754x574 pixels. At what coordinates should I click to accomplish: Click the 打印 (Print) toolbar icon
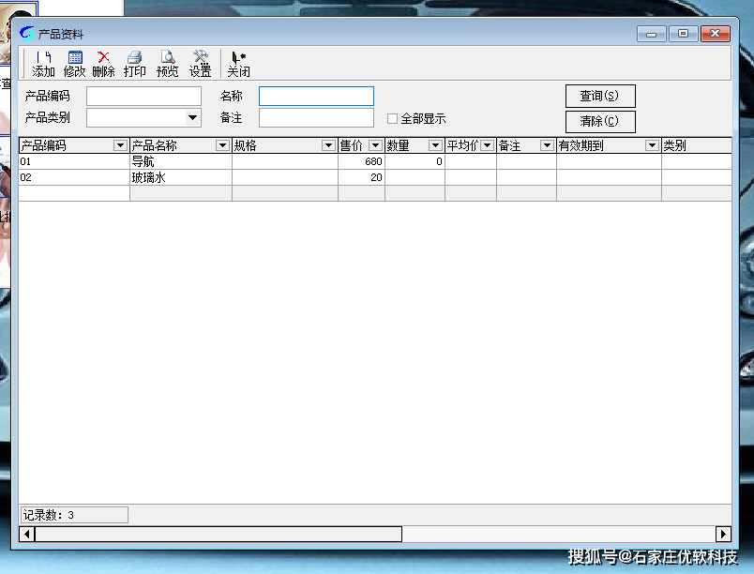pyautogui.click(x=135, y=64)
